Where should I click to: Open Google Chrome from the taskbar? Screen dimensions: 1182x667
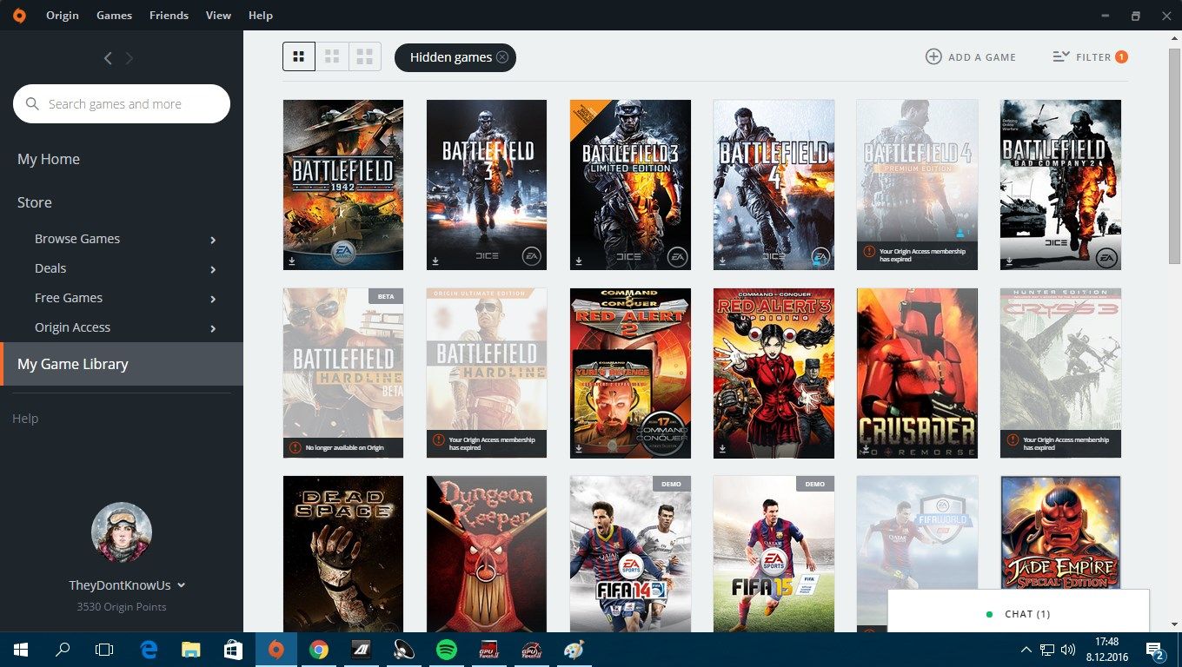click(319, 649)
